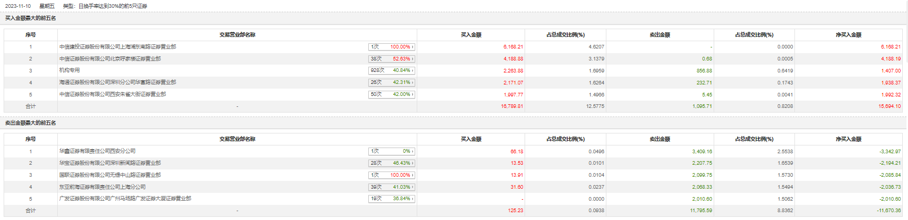Screen dimensions: 908x220
Task: Expand the 38次 52.63% stats box
Action: pos(392,59)
